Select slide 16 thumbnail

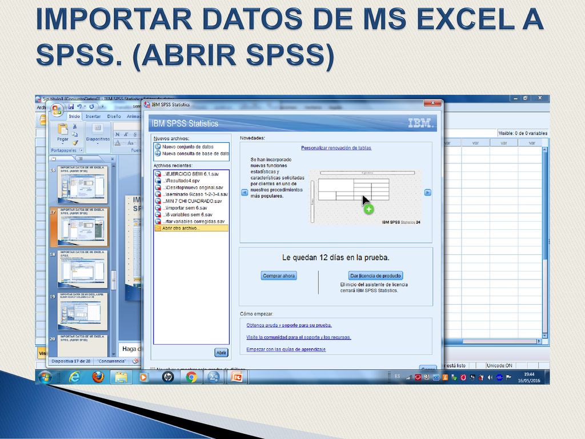pyautogui.click(x=82, y=185)
